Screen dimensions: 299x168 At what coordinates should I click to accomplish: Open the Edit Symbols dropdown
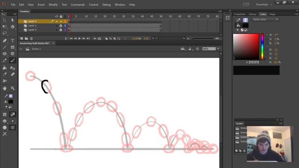click(190, 49)
